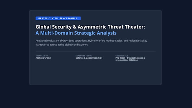
Task: Select the Global Security & Asymmetric Threat Theater heading
Action: point(90,27)
